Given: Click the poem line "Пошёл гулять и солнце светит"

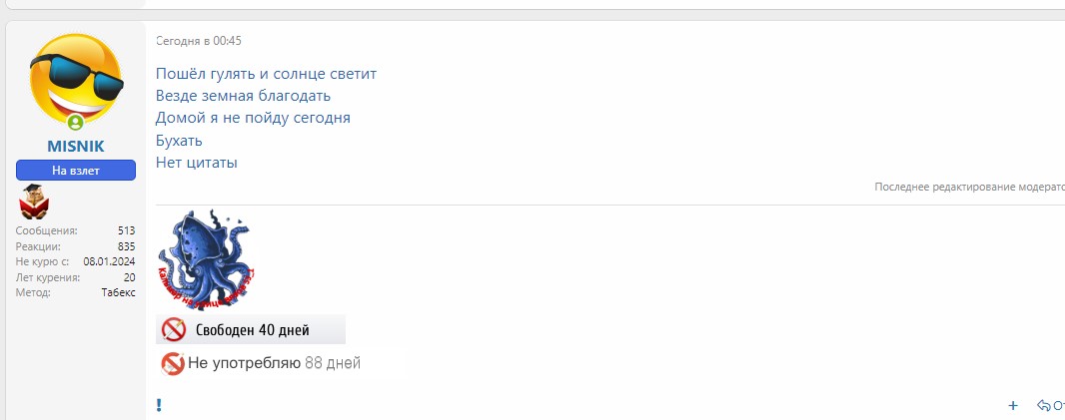Looking at the screenshot, I should 266,74.
